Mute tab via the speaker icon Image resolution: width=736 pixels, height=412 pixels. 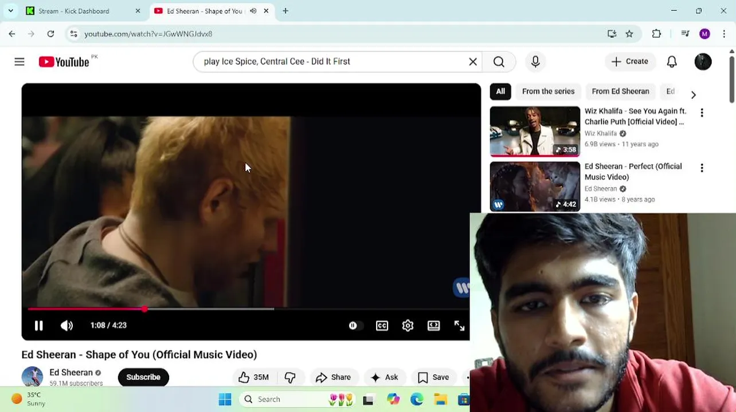253,11
